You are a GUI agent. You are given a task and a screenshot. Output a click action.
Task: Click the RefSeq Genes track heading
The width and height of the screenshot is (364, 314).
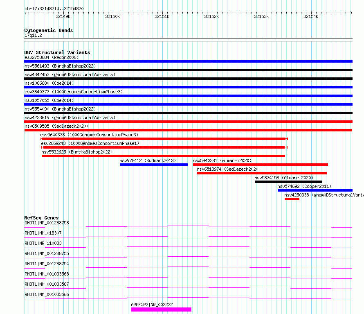[42, 218]
